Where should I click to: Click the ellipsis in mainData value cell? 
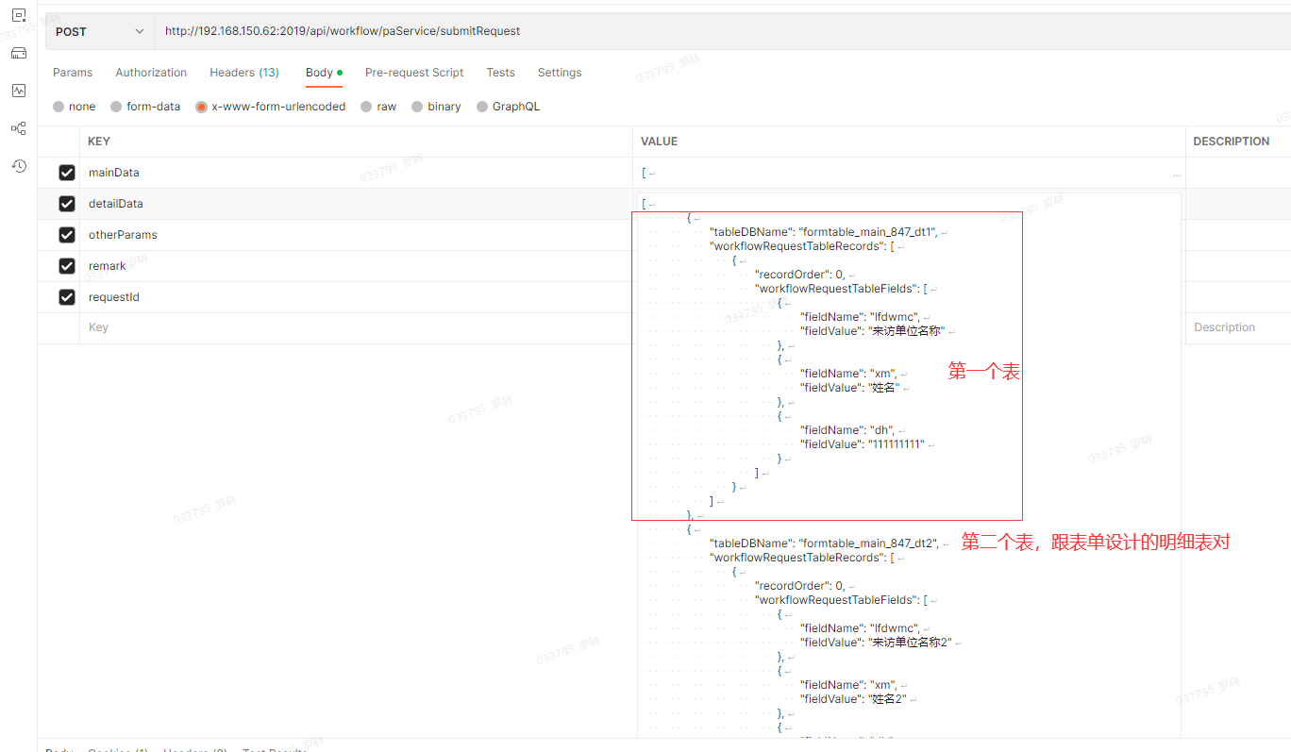(x=1176, y=175)
